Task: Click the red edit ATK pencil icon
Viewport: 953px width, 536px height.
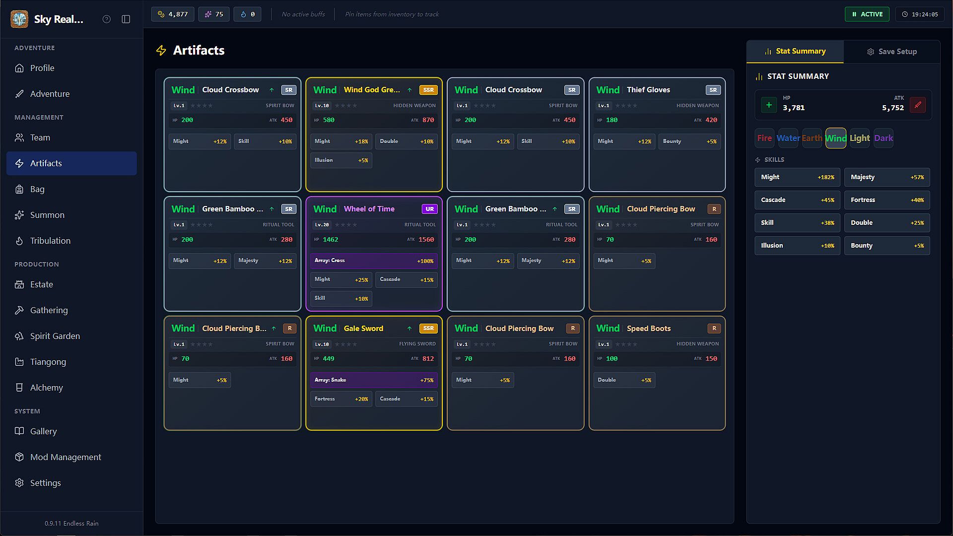Action: [918, 105]
